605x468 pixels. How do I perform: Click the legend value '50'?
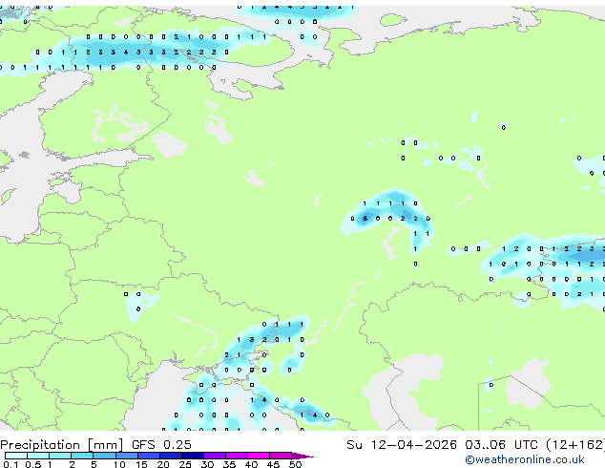pyautogui.click(x=295, y=464)
